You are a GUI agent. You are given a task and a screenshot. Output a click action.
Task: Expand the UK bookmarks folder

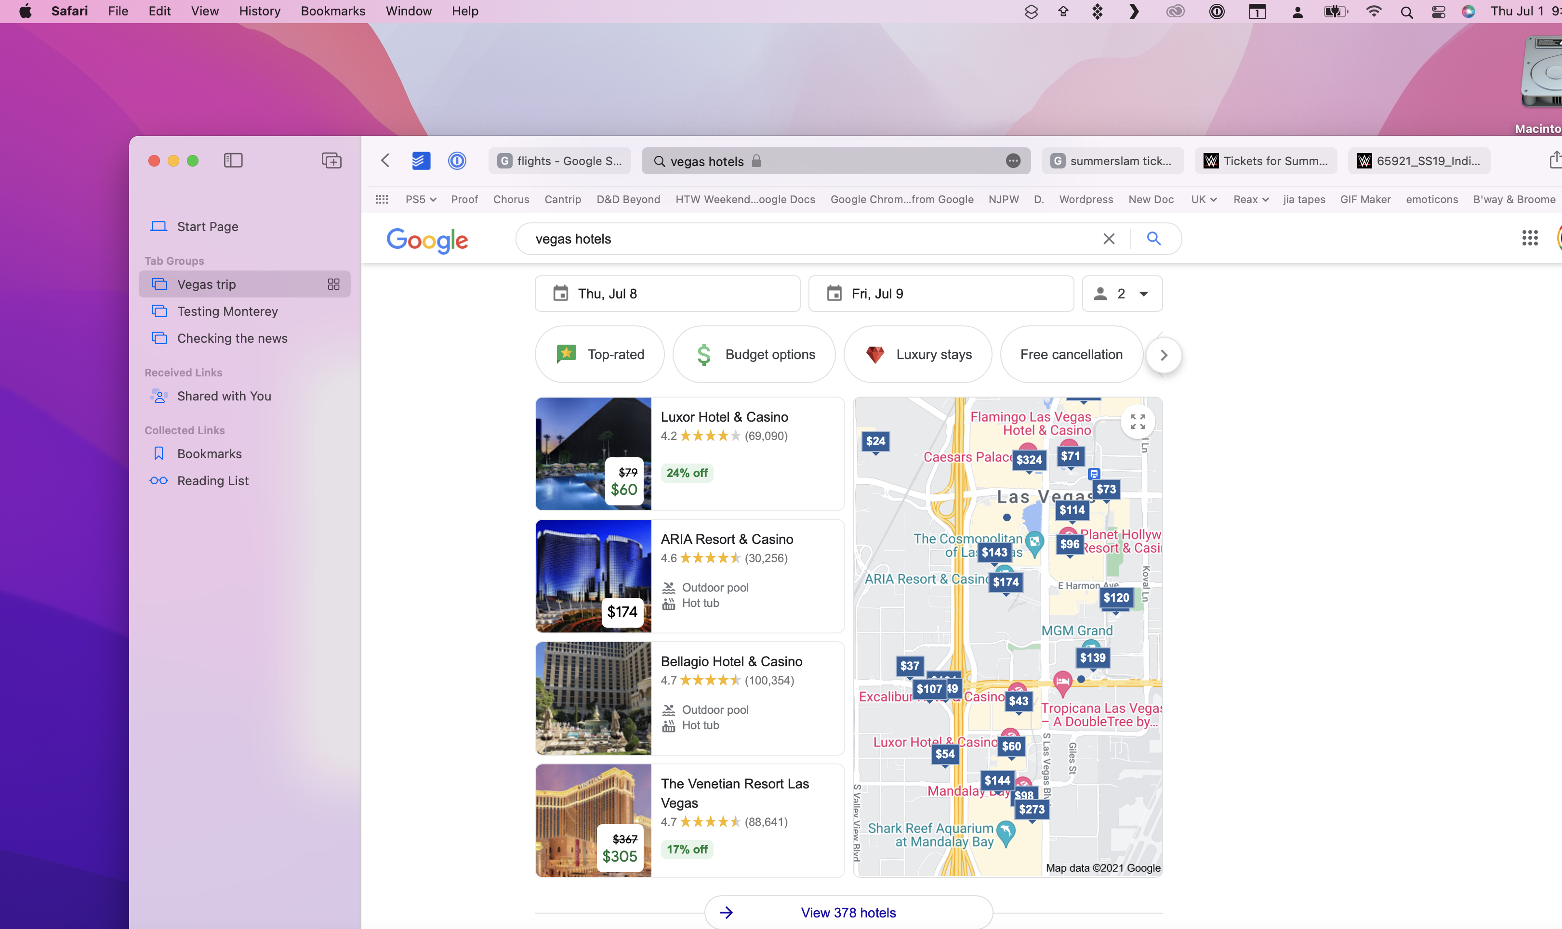[1204, 199]
